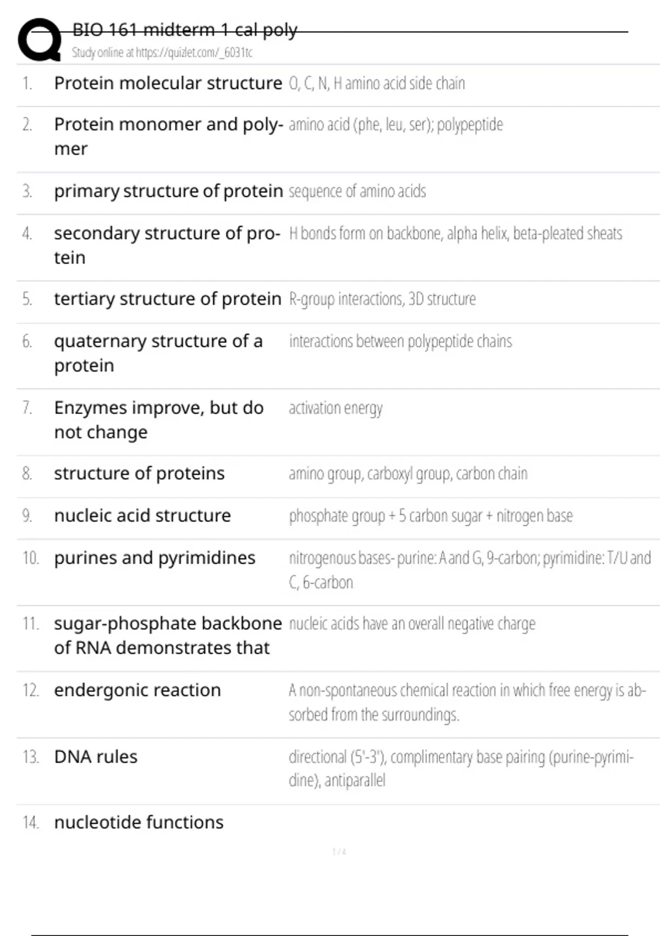The height and width of the screenshot is (936, 660).
Task: Select the nucleotide functions term
Action: [139, 822]
